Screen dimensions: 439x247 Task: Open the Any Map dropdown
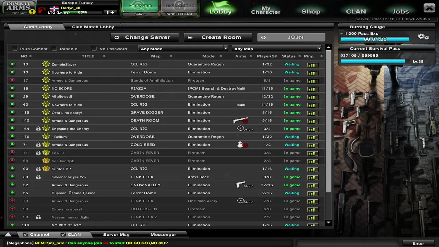pyautogui.click(x=277, y=49)
